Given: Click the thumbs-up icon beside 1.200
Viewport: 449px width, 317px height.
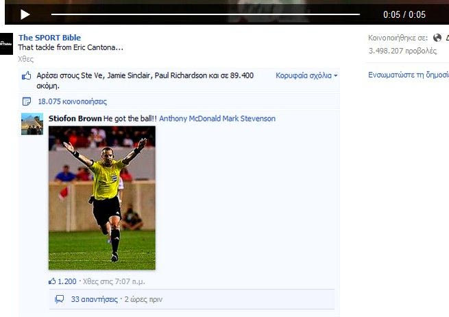Looking at the screenshot, I should (x=52, y=281).
